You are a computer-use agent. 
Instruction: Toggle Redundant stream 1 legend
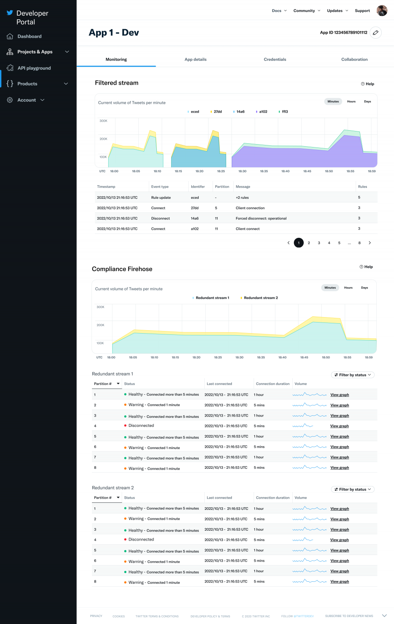[x=211, y=298]
